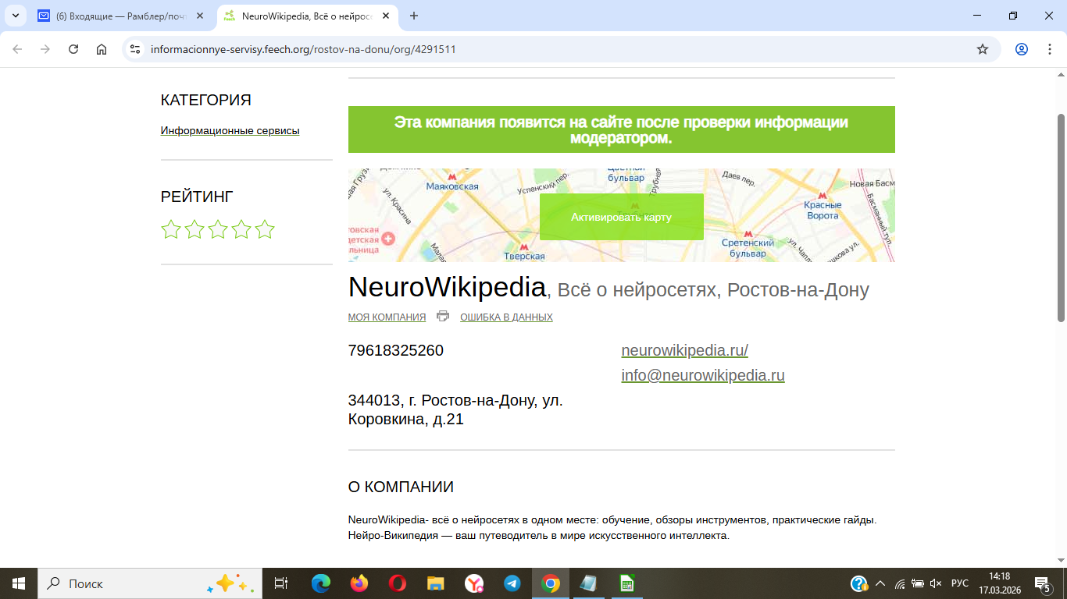Open the Chrome three-dot menu
Image resolution: width=1067 pixels, height=599 pixels.
point(1049,49)
